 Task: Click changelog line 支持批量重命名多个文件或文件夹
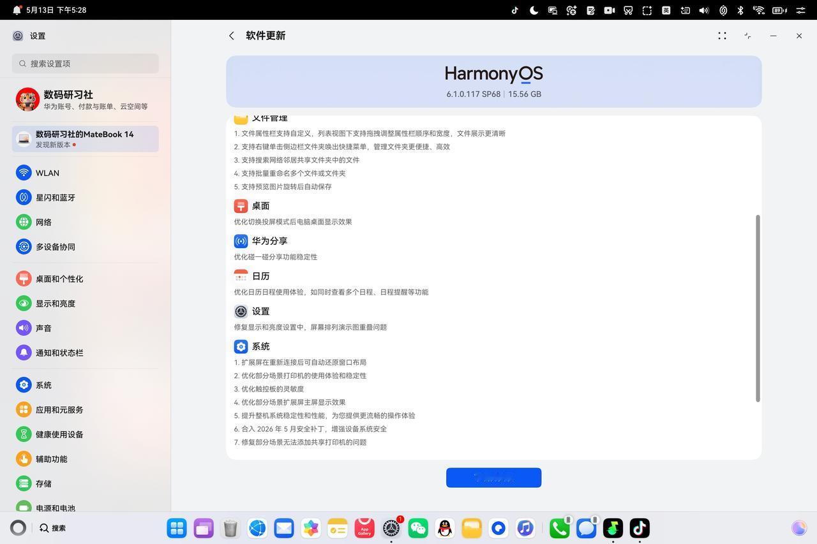tap(293, 173)
